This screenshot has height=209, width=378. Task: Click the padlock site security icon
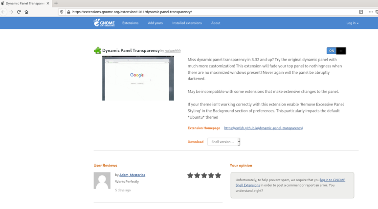pos(68,12)
